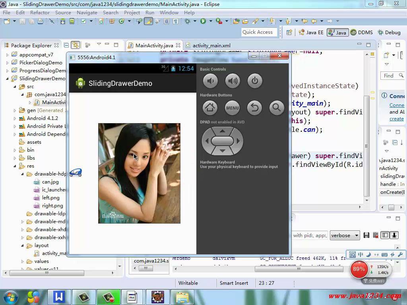Open the Project menu

132,12
